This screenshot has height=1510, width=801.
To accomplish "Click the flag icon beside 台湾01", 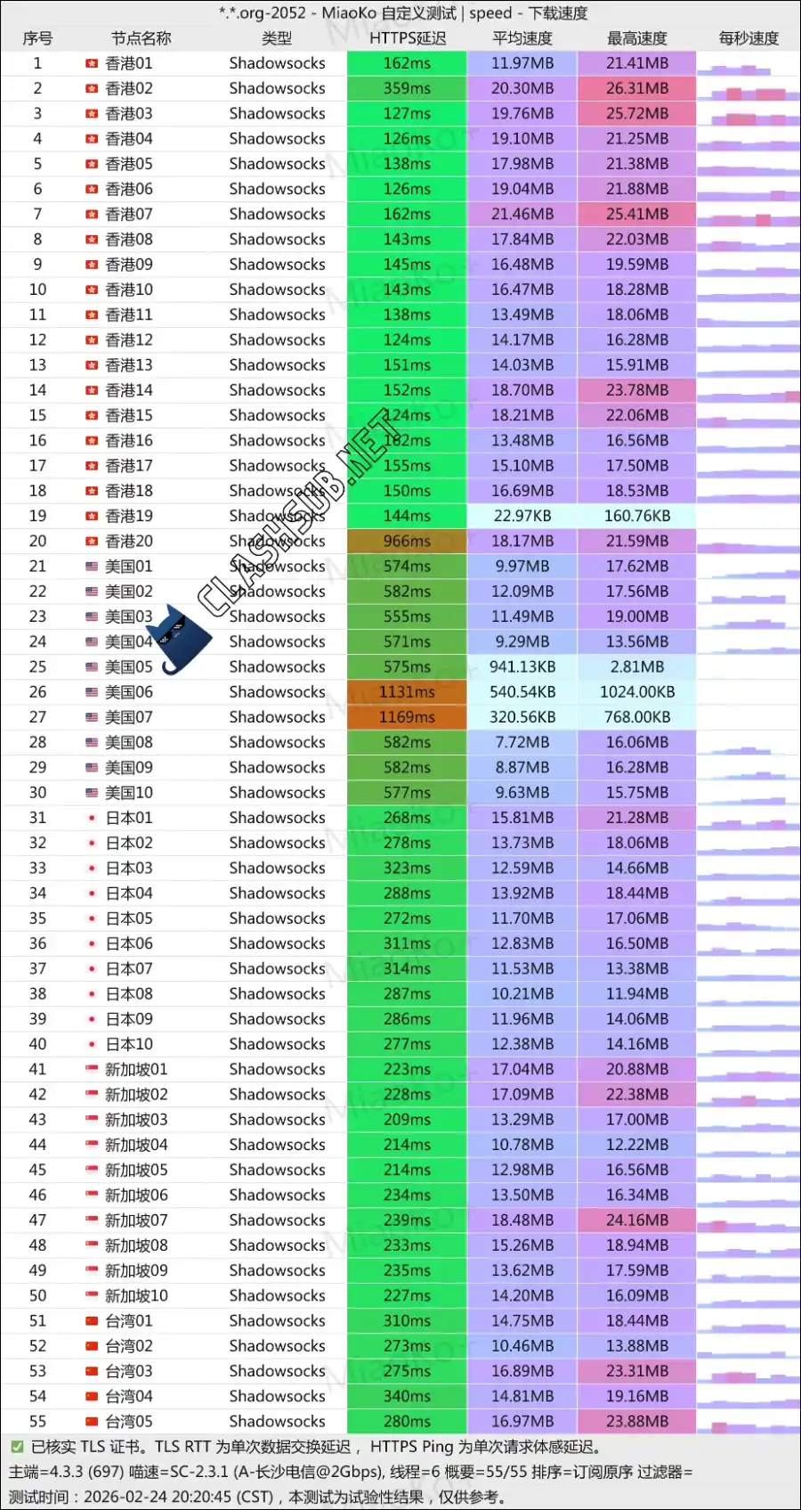I will 91,1321.
